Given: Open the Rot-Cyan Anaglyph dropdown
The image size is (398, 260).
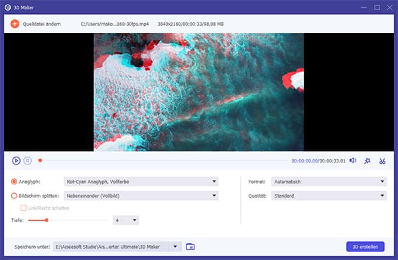Looking at the screenshot, I should point(141,182).
